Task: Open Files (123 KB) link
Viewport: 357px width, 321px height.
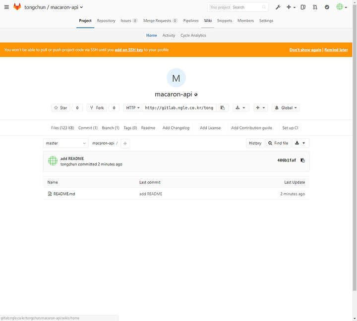Action: coord(62,128)
